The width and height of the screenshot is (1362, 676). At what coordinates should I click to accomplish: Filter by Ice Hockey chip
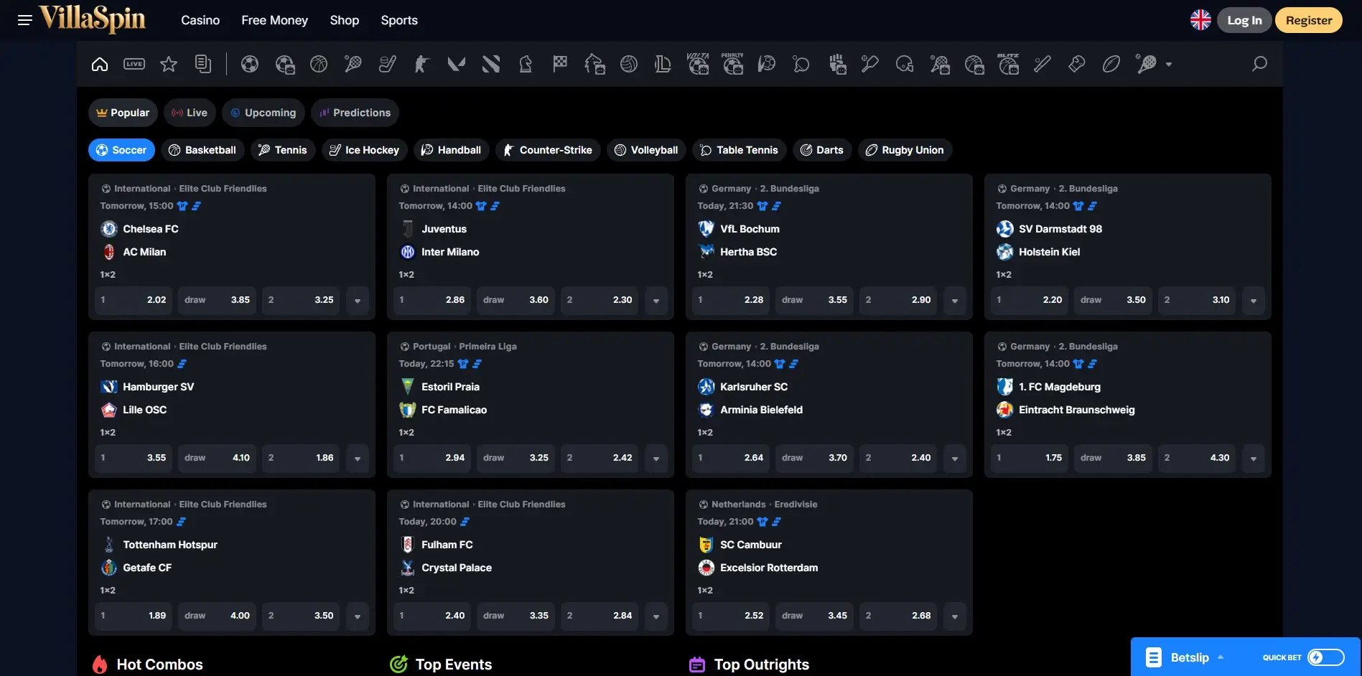pyautogui.click(x=365, y=150)
